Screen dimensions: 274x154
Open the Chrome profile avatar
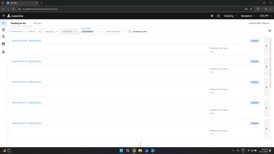pyautogui.click(x=266, y=9)
